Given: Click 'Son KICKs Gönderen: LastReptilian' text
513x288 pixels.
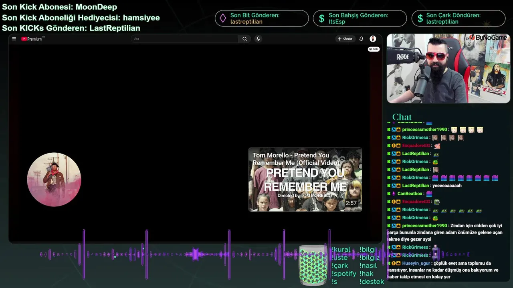Looking at the screenshot, I should point(71,28).
